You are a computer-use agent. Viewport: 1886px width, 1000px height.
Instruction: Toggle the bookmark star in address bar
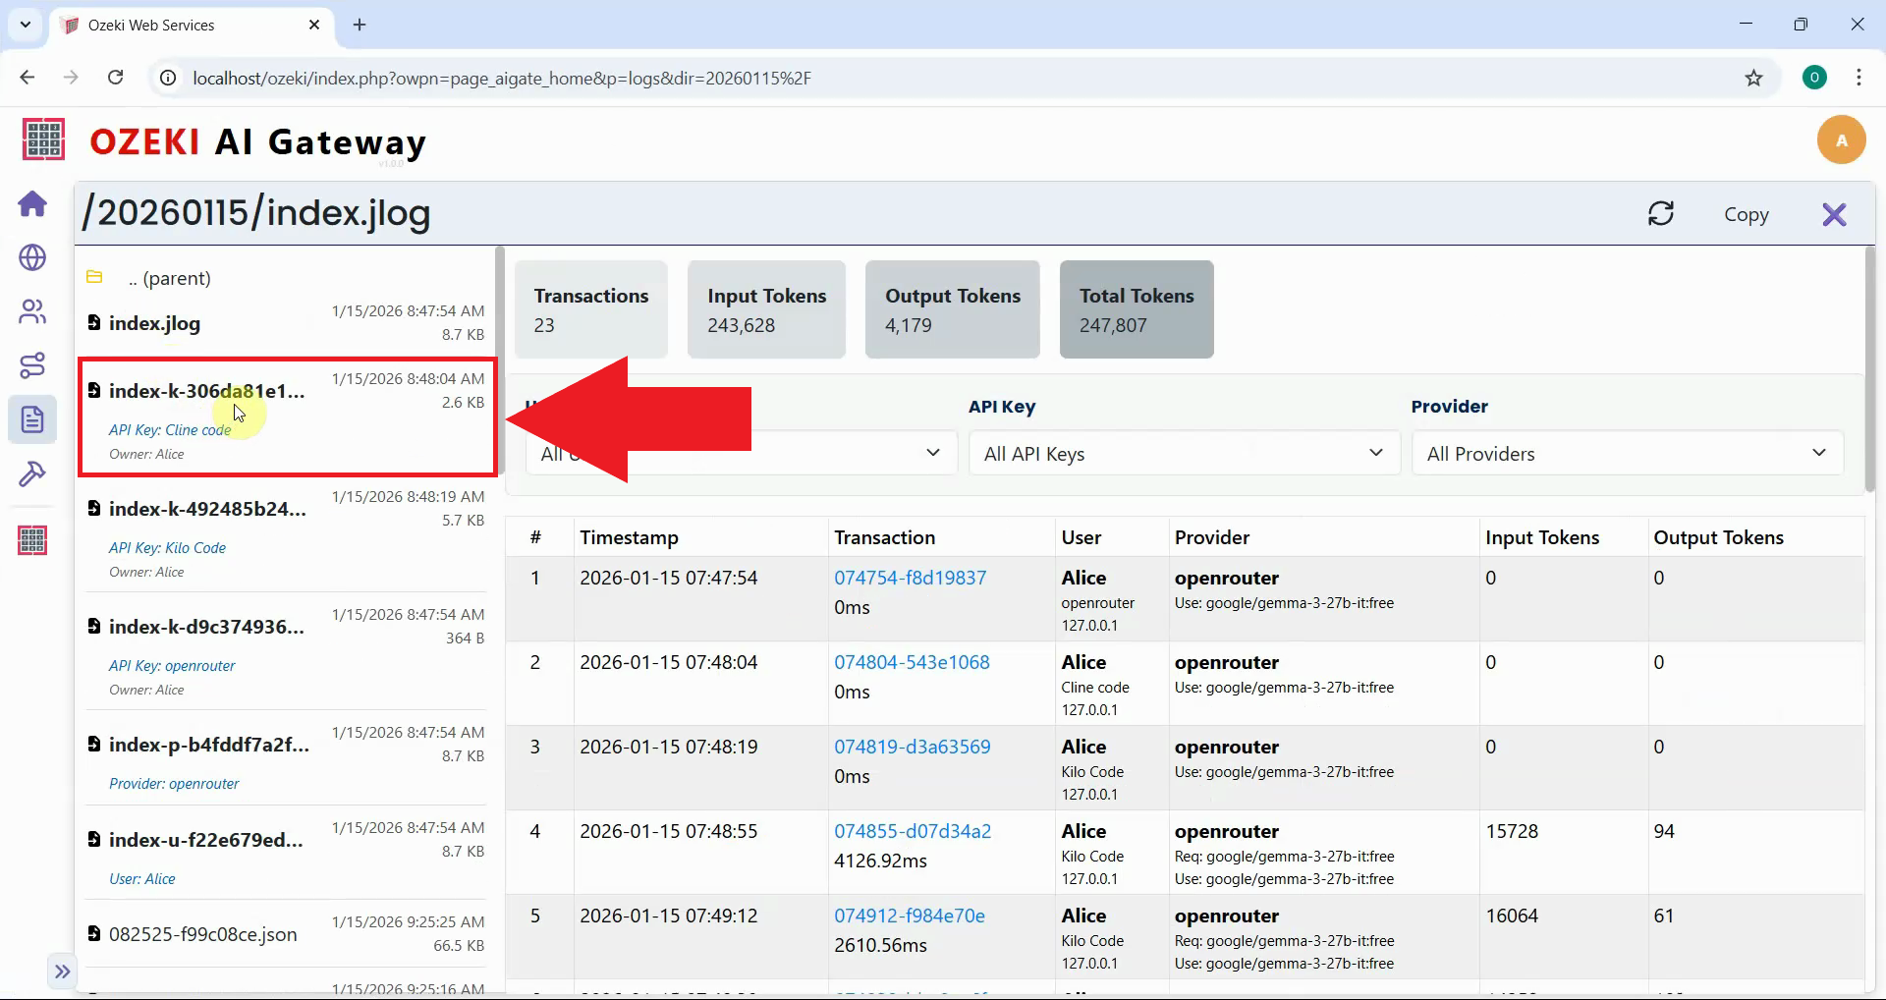click(x=1754, y=78)
